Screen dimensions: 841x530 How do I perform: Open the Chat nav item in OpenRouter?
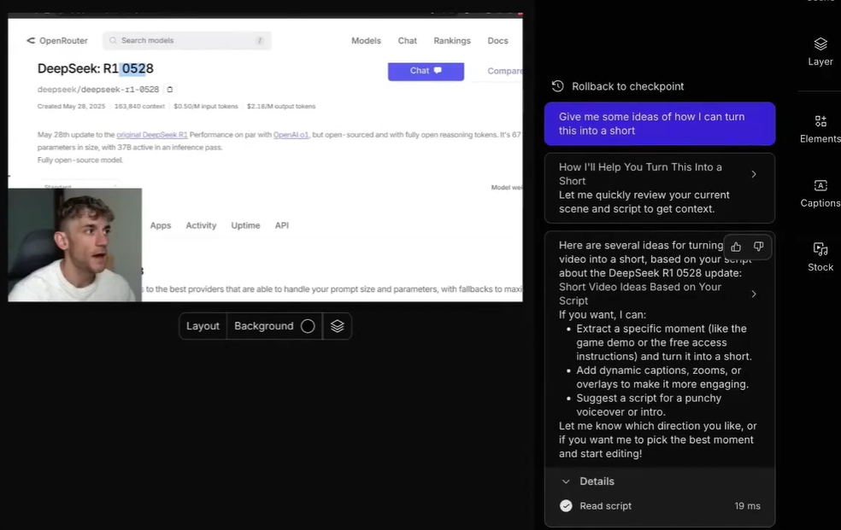407,41
